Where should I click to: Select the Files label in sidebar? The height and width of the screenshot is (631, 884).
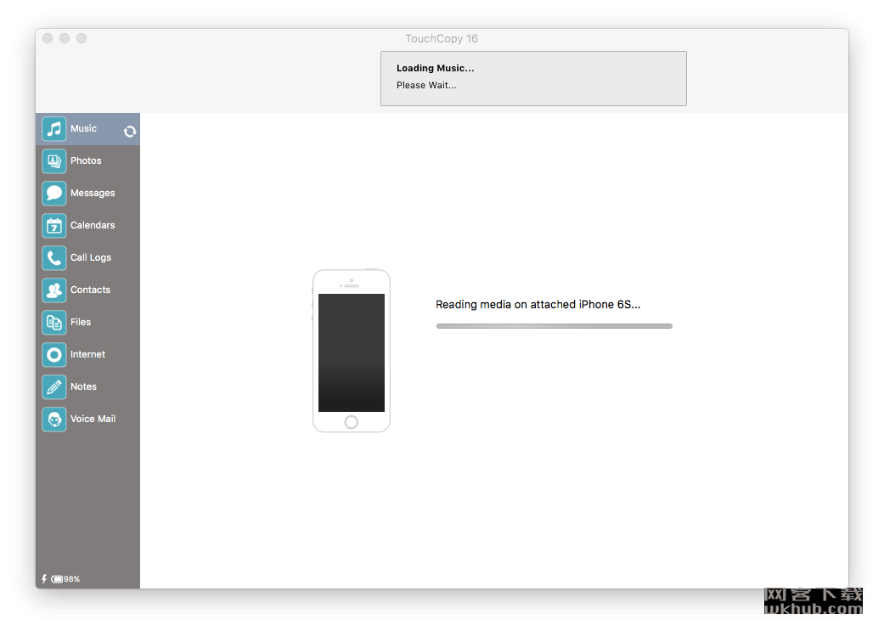coord(81,322)
